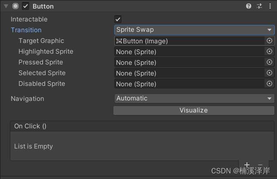Open the component presets icon
Viewport: 277px width, 179px height.
(259, 6)
